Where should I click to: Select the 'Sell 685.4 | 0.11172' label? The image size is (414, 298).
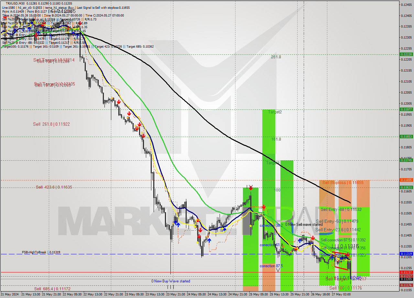pos(52,289)
